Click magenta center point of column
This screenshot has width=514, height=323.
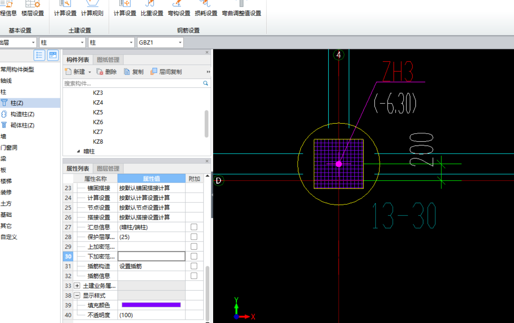point(339,164)
